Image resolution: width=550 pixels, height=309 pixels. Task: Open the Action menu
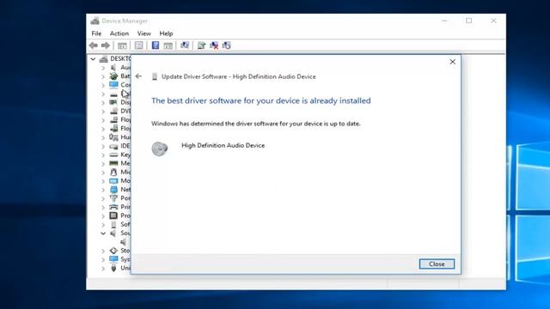pyautogui.click(x=119, y=33)
